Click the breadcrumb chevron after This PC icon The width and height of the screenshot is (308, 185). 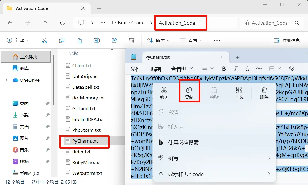pos(92,23)
